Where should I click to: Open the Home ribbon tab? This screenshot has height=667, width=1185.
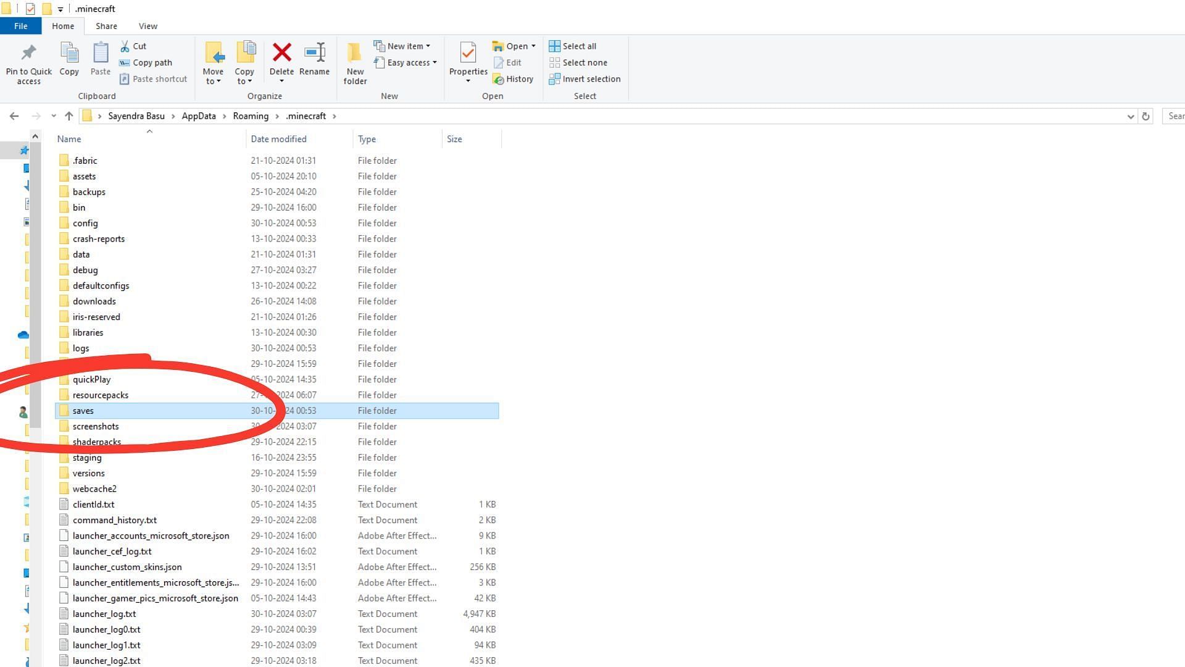point(63,25)
